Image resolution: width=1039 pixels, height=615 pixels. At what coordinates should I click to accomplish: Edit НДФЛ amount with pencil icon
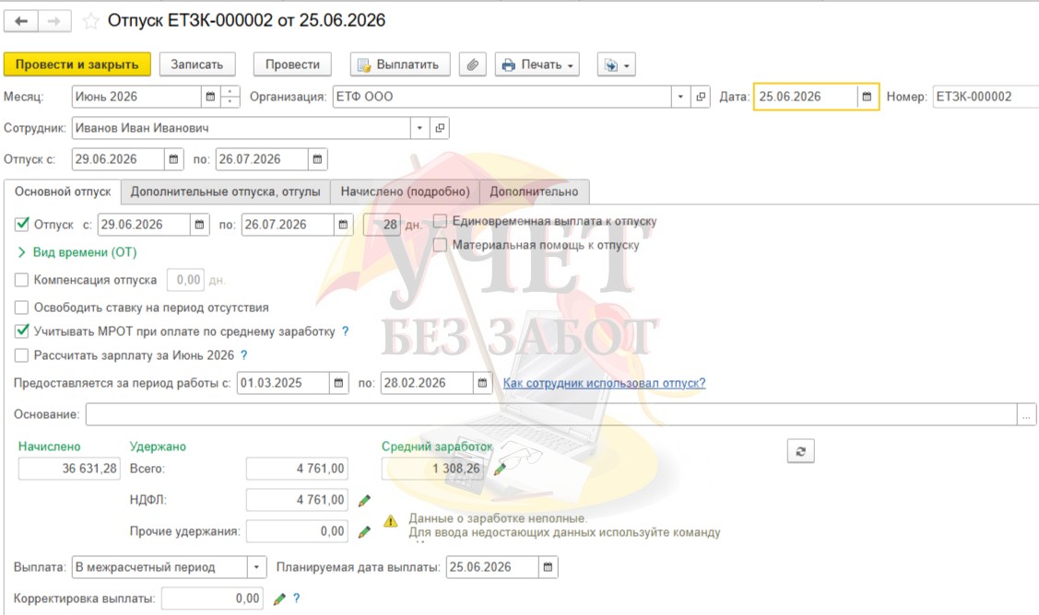pos(364,501)
